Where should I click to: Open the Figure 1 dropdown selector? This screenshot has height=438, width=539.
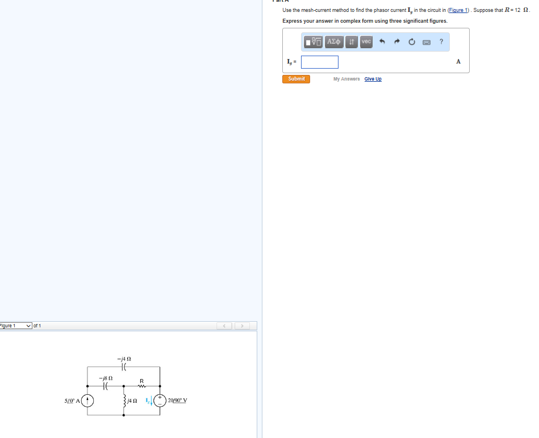(15, 326)
